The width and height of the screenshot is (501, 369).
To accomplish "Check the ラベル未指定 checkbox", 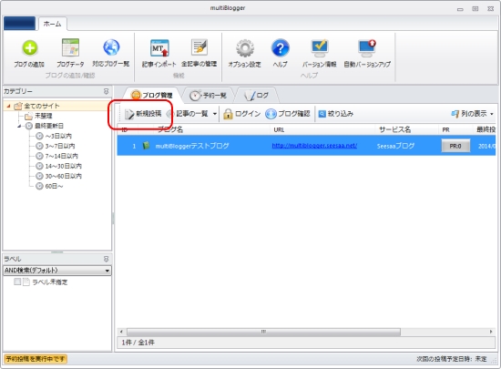I will [x=17, y=282].
